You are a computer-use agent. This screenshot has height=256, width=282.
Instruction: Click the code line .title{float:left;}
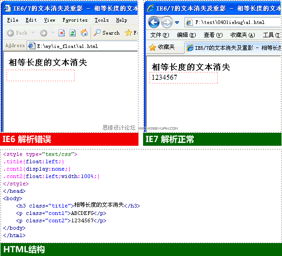pyautogui.click(x=34, y=161)
